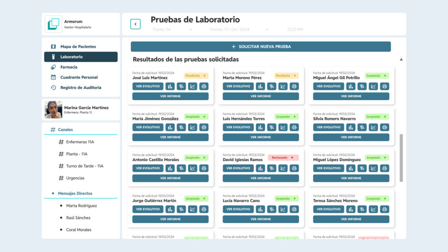
Task: Navigate to Registro de Auditoría
Action: 81,87
